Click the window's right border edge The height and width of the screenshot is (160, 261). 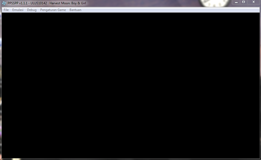(x=260, y=86)
